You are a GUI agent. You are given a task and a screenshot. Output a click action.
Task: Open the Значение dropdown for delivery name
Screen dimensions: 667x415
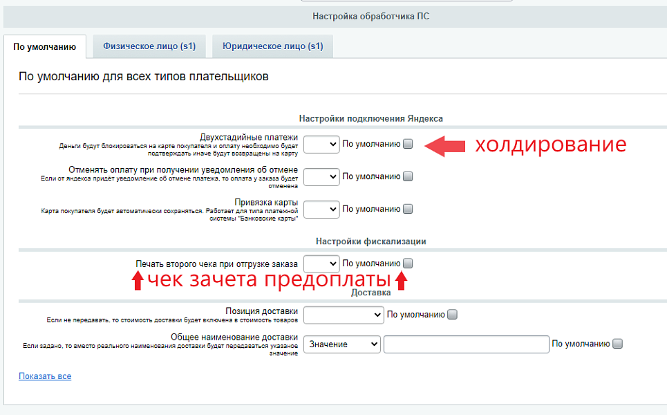pos(341,344)
